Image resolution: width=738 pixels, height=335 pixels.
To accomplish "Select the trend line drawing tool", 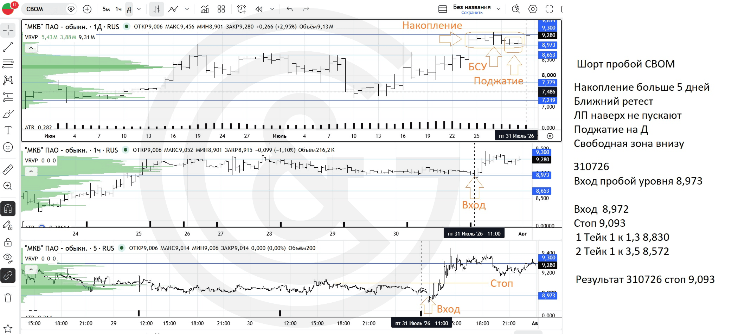I will point(8,47).
